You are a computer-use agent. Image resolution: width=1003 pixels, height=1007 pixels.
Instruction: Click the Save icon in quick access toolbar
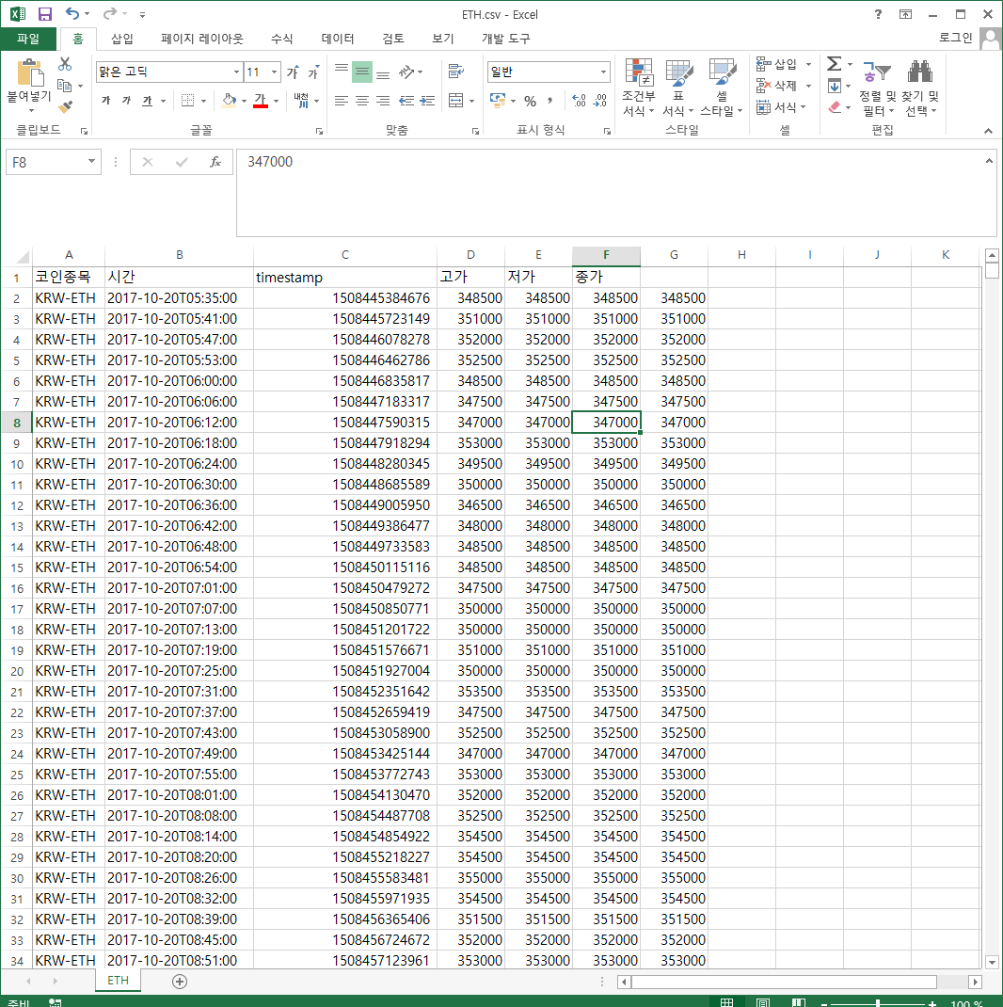(x=45, y=14)
